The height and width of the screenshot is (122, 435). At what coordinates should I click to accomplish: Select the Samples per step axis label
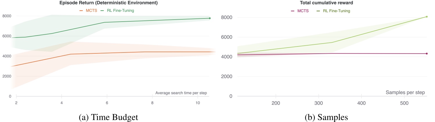click(x=405, y=93)
